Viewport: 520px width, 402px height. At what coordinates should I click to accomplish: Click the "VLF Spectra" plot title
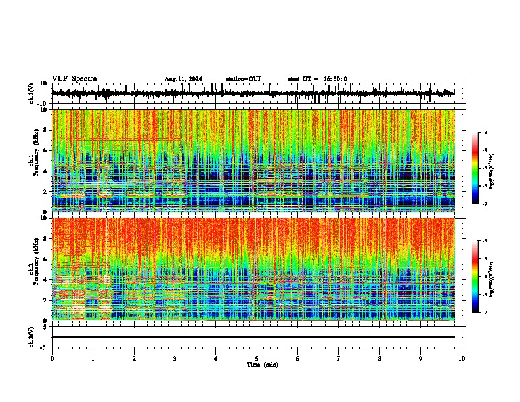[74, 79]
